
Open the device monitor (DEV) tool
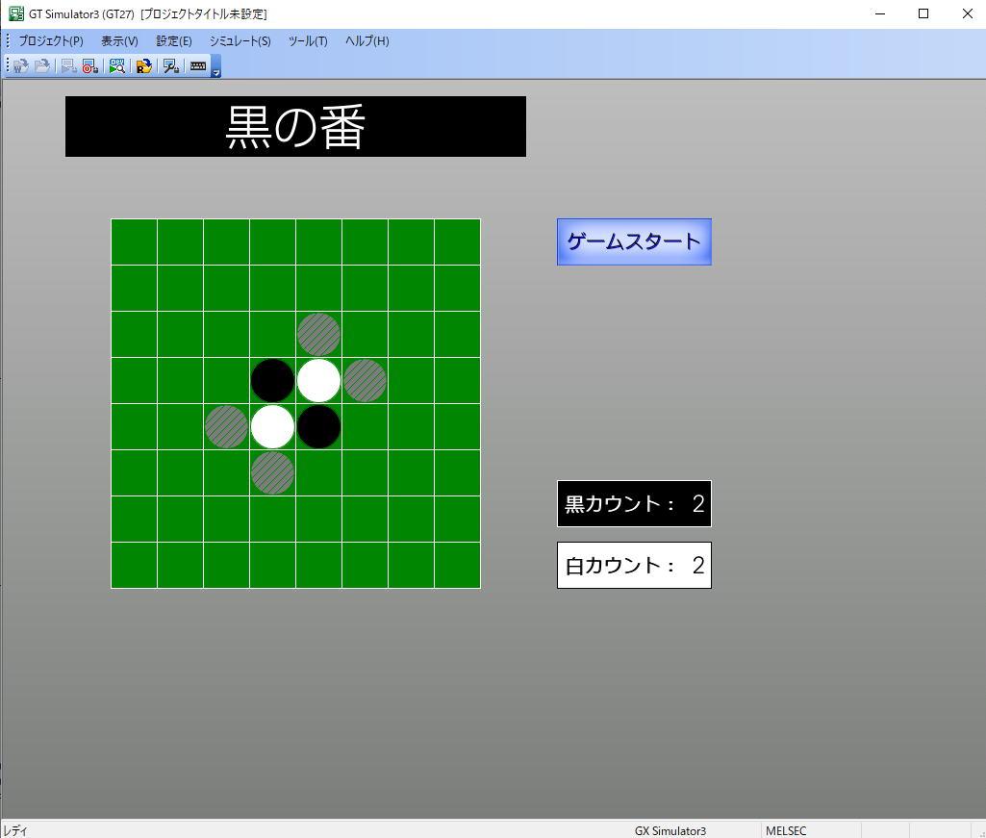(x=116, y=65)
